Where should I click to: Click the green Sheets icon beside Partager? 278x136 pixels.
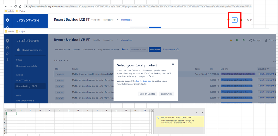click(x=243, y=40)
